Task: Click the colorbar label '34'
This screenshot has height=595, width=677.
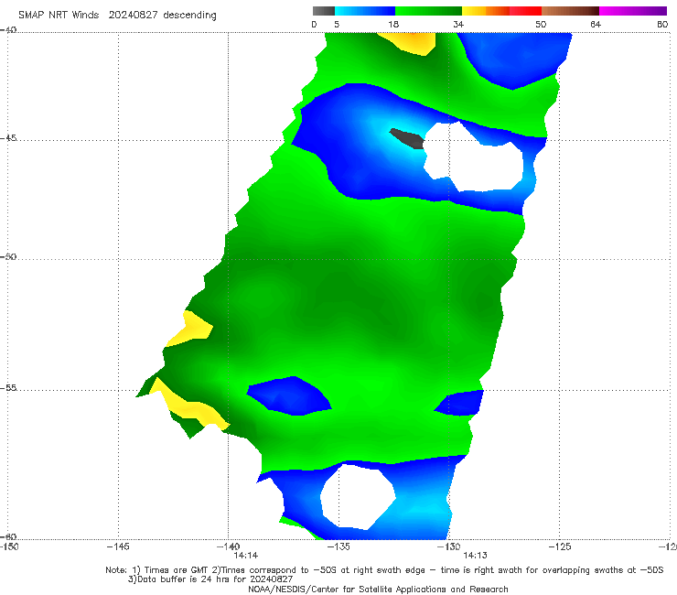Action: [458, 24]
